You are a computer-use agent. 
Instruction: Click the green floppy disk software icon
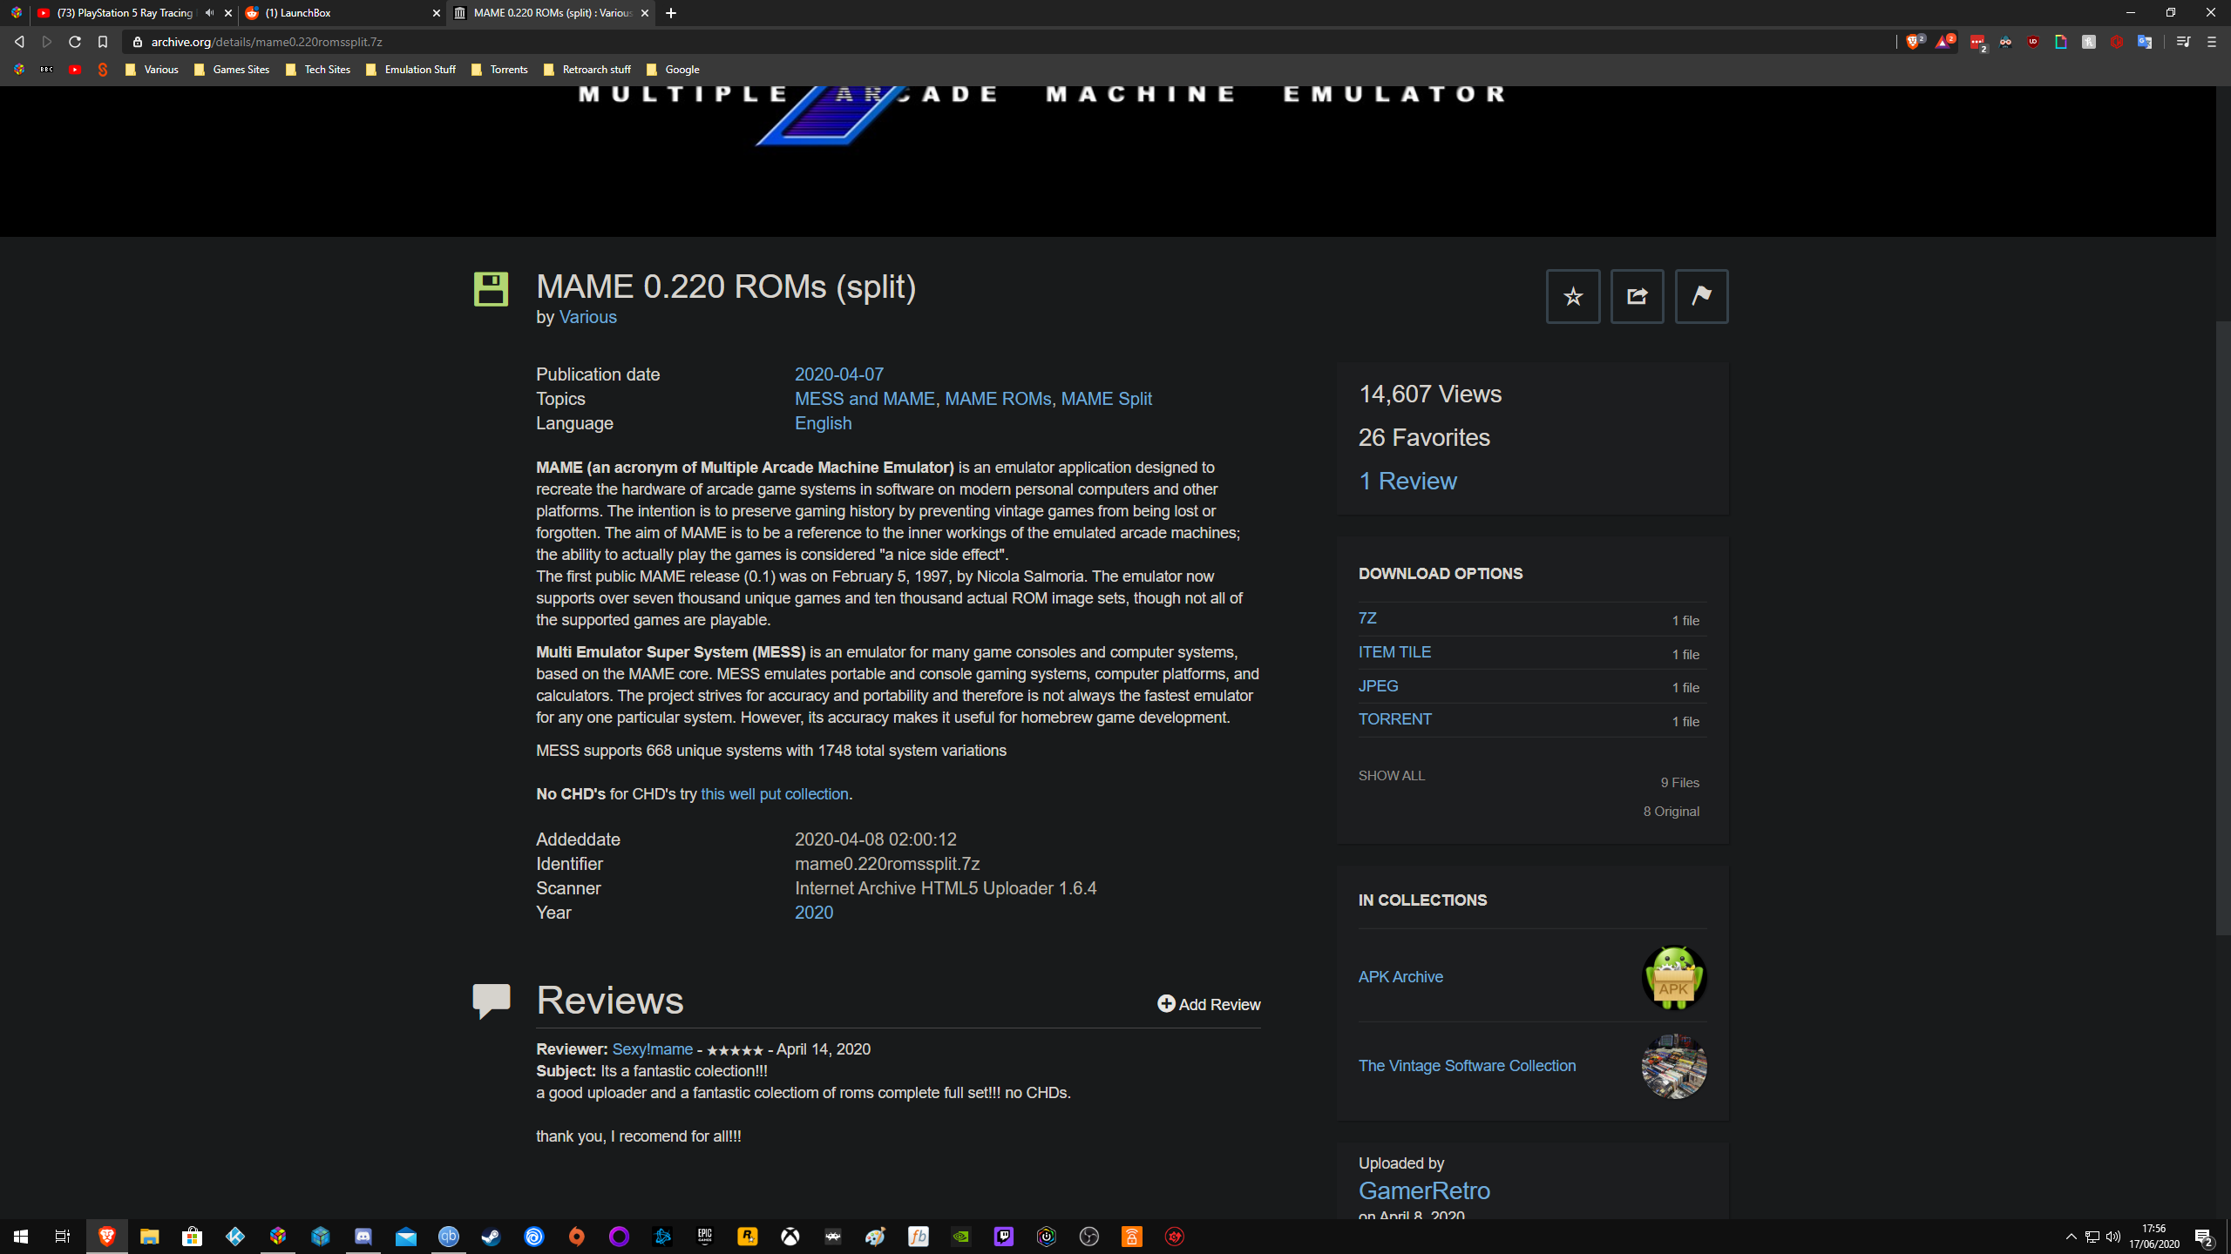pos(491,289)
